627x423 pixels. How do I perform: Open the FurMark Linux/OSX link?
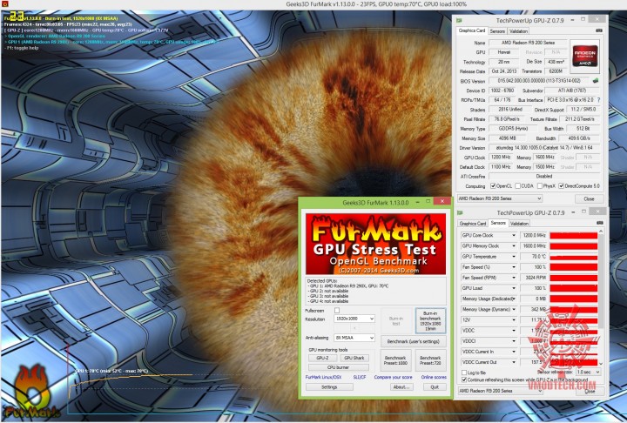point(323,377)
